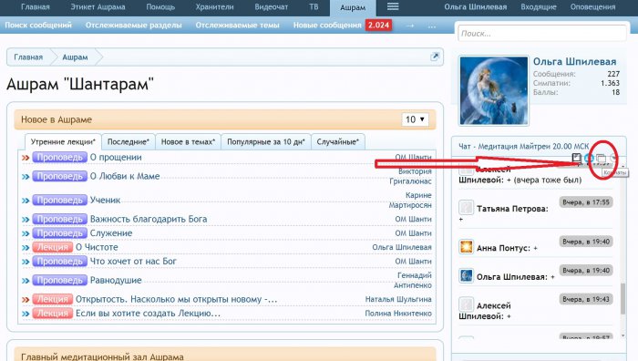
Task: Click the arrow icon beside 'О Любви к Маме'
Action: [x=26, y=177]
